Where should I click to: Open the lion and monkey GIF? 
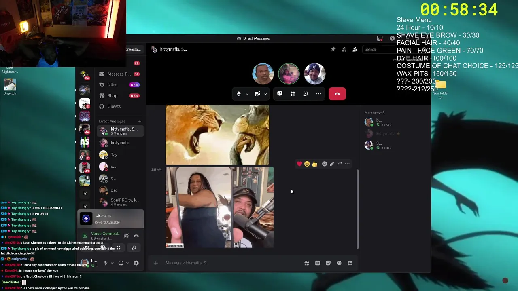[x=217, y=135]
